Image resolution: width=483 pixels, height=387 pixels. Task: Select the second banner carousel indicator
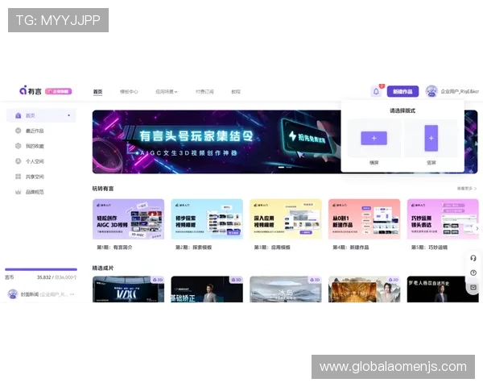[x=289, y=167]
